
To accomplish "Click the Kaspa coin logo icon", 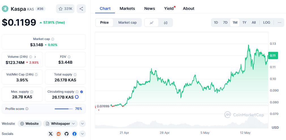I will (5, 9).
